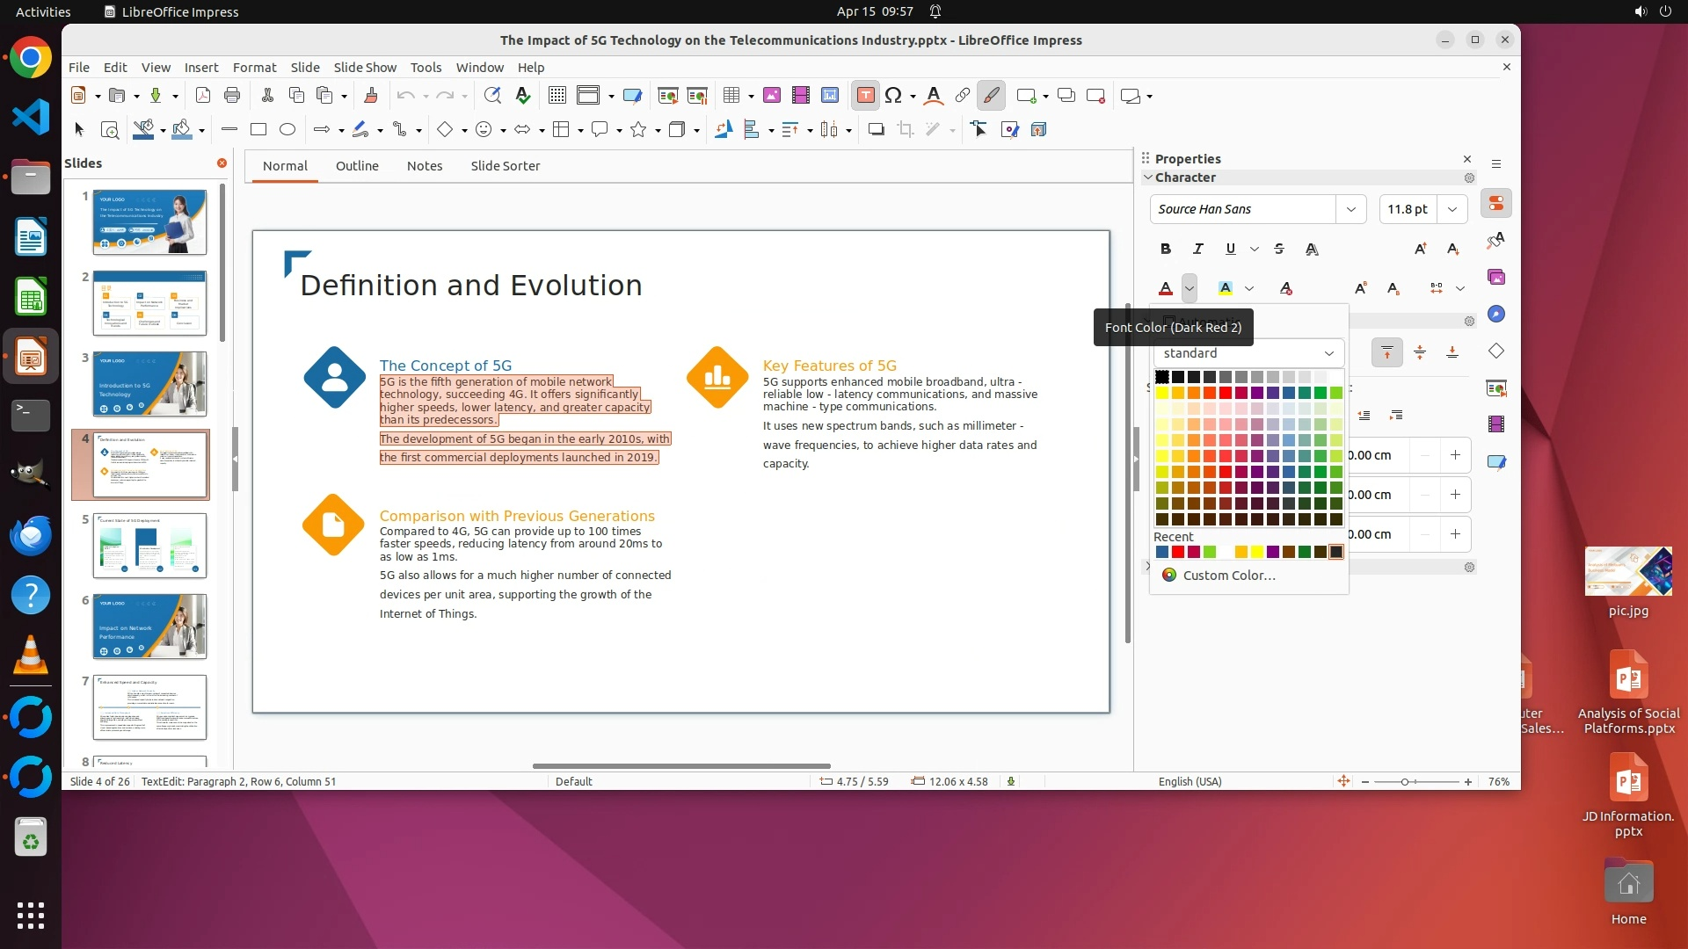Click the Increase Font Size icon

point(1420,249)
